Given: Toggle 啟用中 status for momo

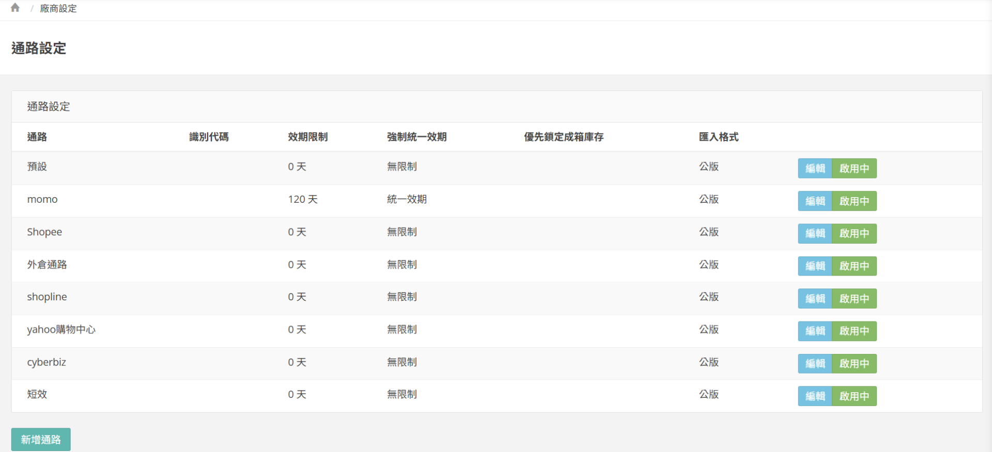Looking at the screenshot, I should 854,201.
